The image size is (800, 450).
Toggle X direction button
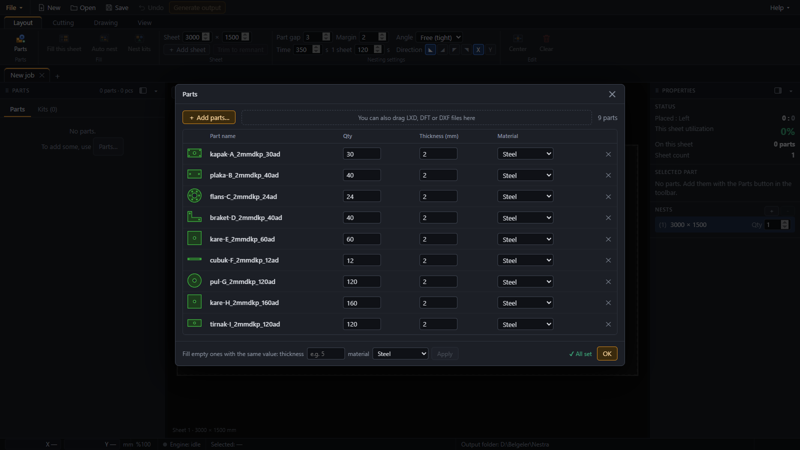[478, 49]
